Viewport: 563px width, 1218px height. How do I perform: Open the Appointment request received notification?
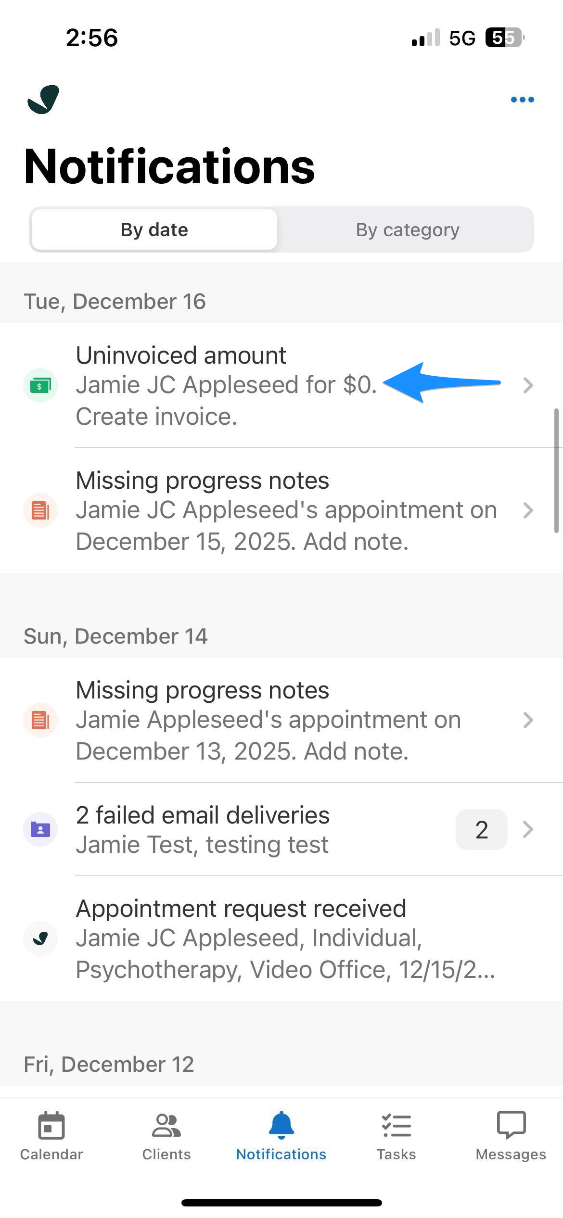284,938
